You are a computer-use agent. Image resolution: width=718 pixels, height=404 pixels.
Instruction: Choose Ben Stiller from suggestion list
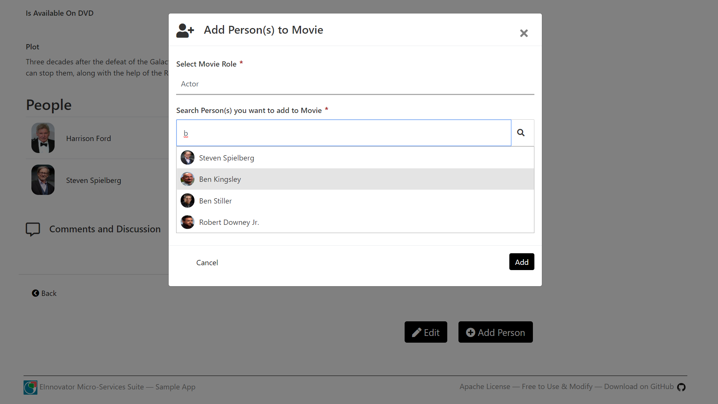(355, 201)
